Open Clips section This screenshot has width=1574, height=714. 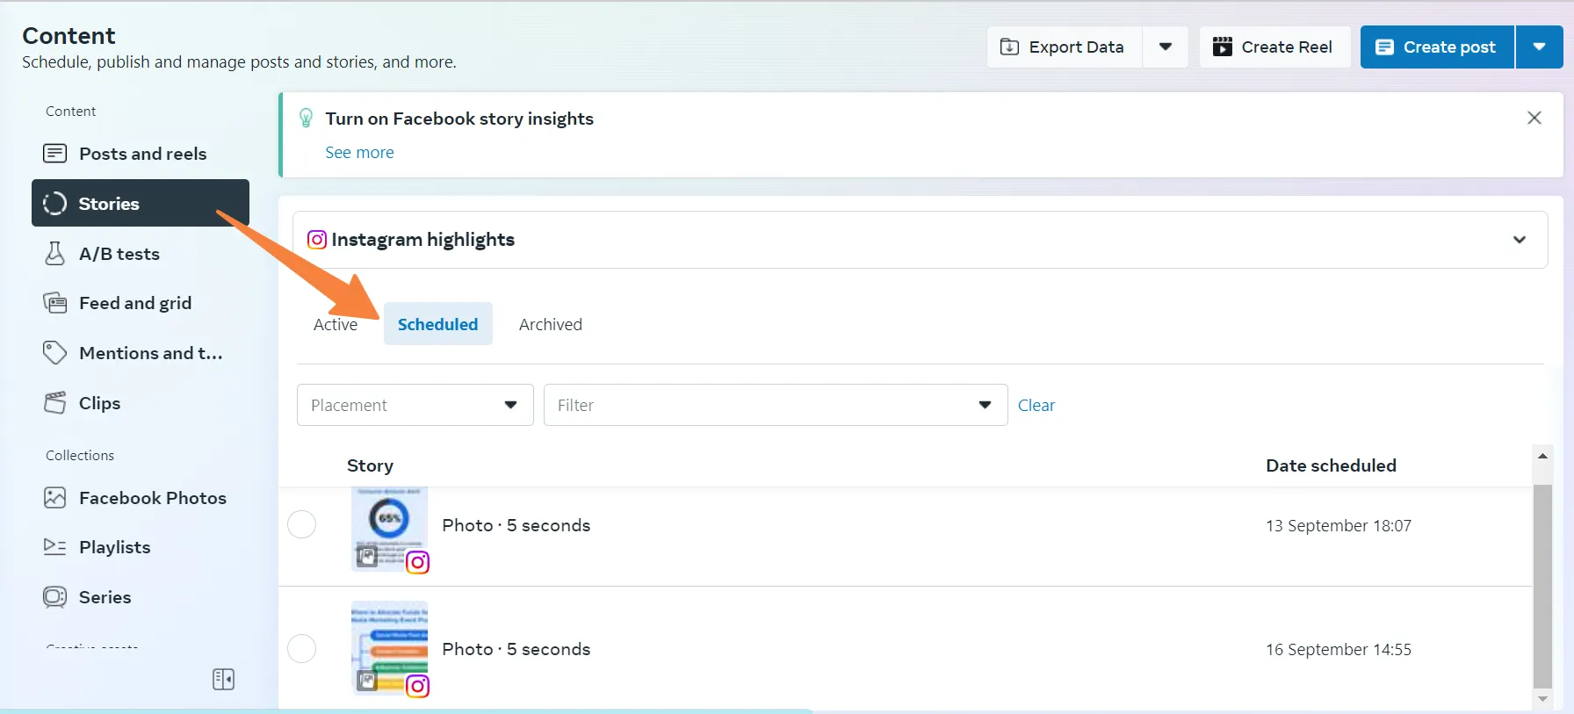coord(141,403)
